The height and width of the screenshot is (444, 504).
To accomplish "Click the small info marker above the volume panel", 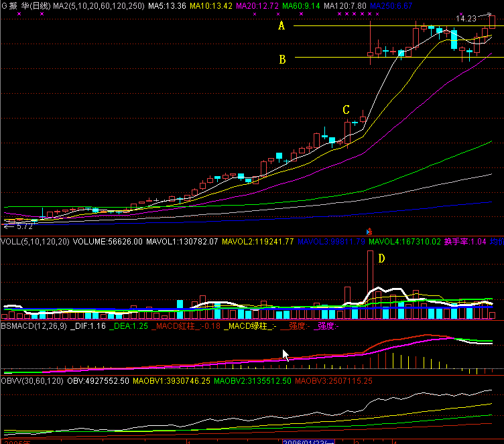I will pyautogui.click(x=366, y=232).
